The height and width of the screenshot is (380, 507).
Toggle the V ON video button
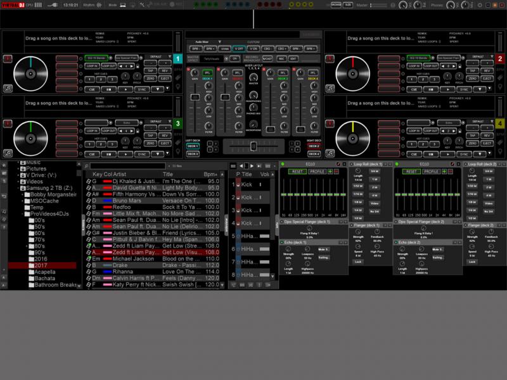click(253, 49)
